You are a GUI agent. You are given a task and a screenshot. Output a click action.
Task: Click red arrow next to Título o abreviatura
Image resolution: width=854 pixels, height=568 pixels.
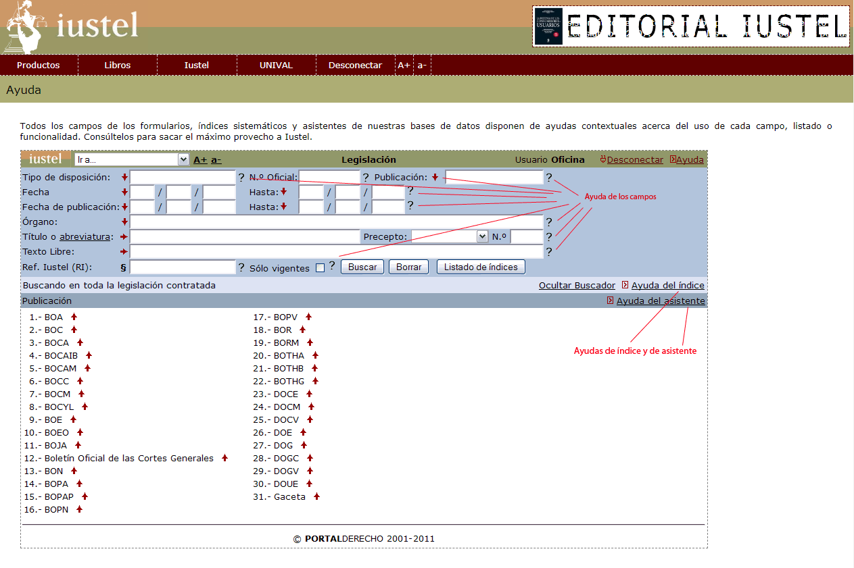coord(124,236)
